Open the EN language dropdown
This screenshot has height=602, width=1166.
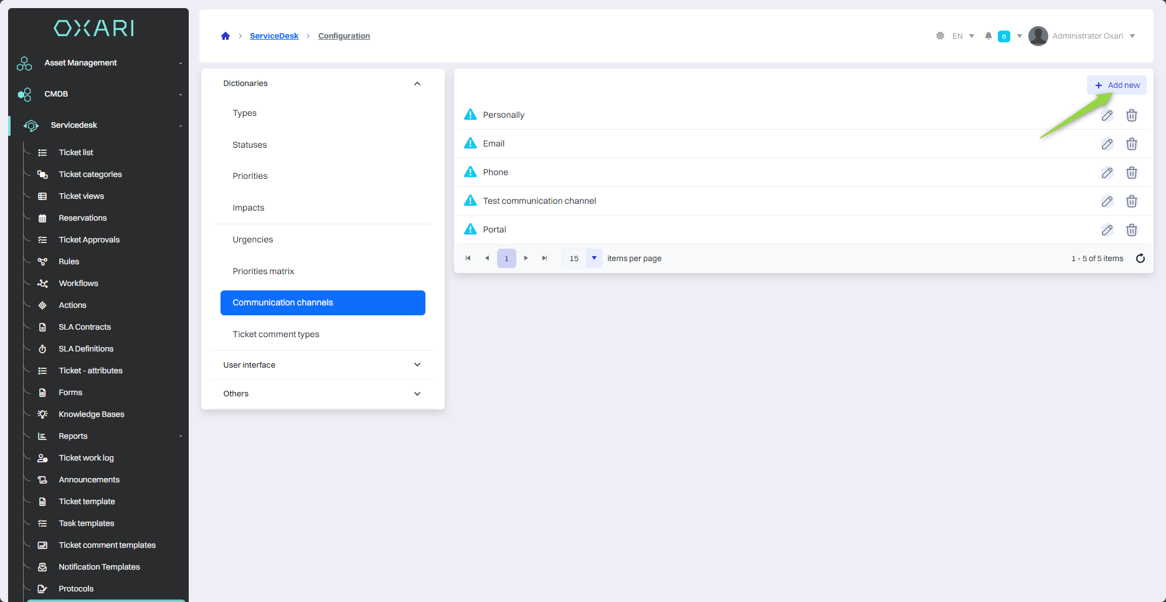point(963,36)
